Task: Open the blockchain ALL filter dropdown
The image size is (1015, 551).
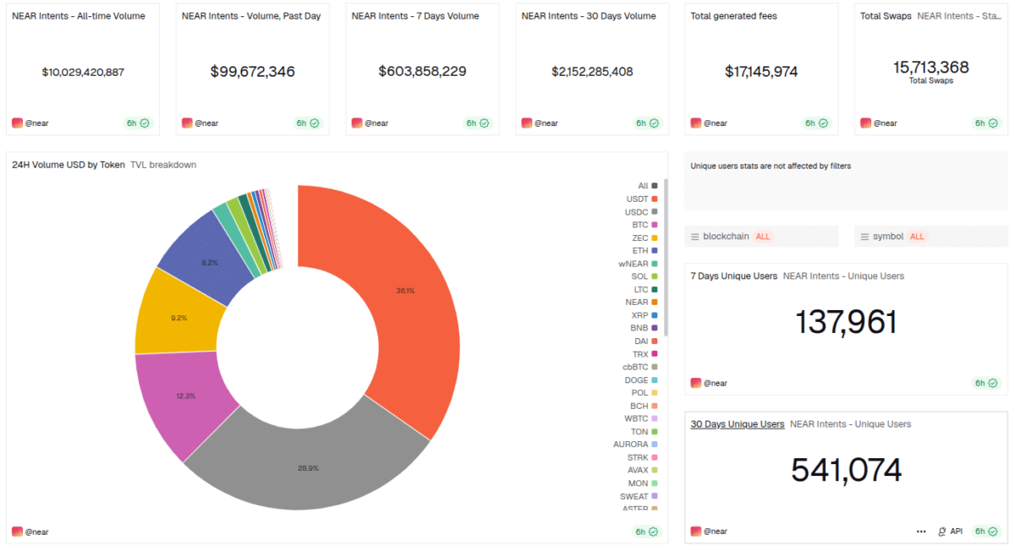Action: click(x=762, y=236)
